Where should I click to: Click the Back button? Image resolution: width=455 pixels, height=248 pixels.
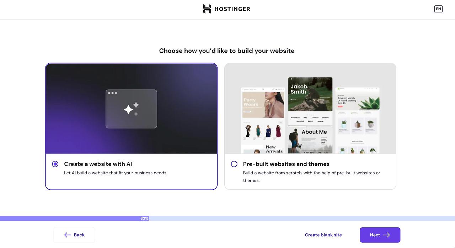click(74, 235)
